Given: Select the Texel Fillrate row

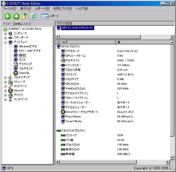Looking at the screenshot, I should [112, 121].
